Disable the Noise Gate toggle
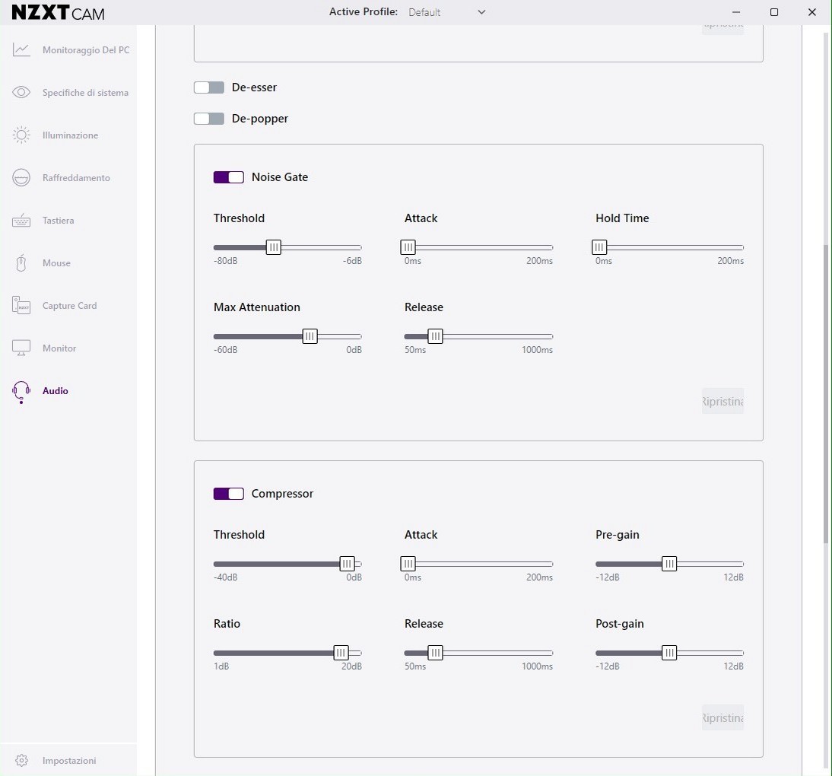832x776 pixels. (x=229, y=177)
